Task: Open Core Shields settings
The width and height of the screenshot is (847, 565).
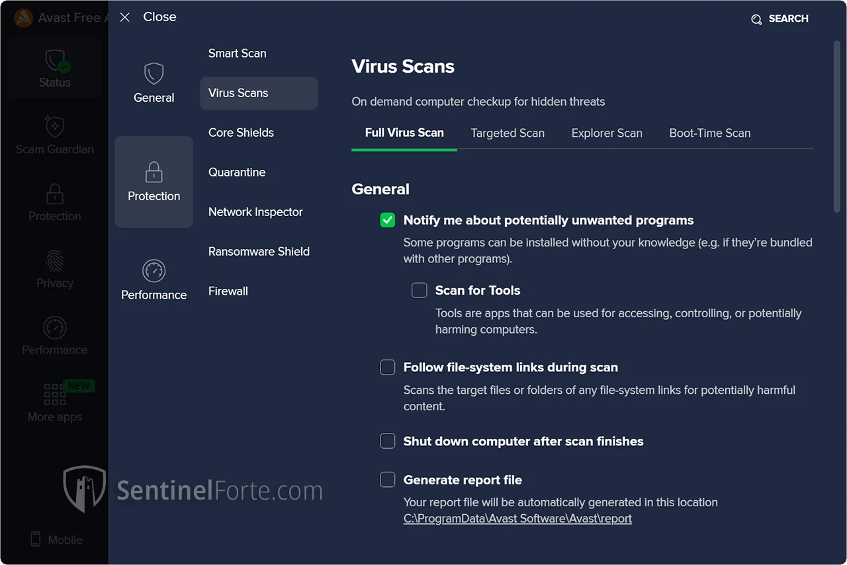Action: pyautogui.click(x=241, y=133)
